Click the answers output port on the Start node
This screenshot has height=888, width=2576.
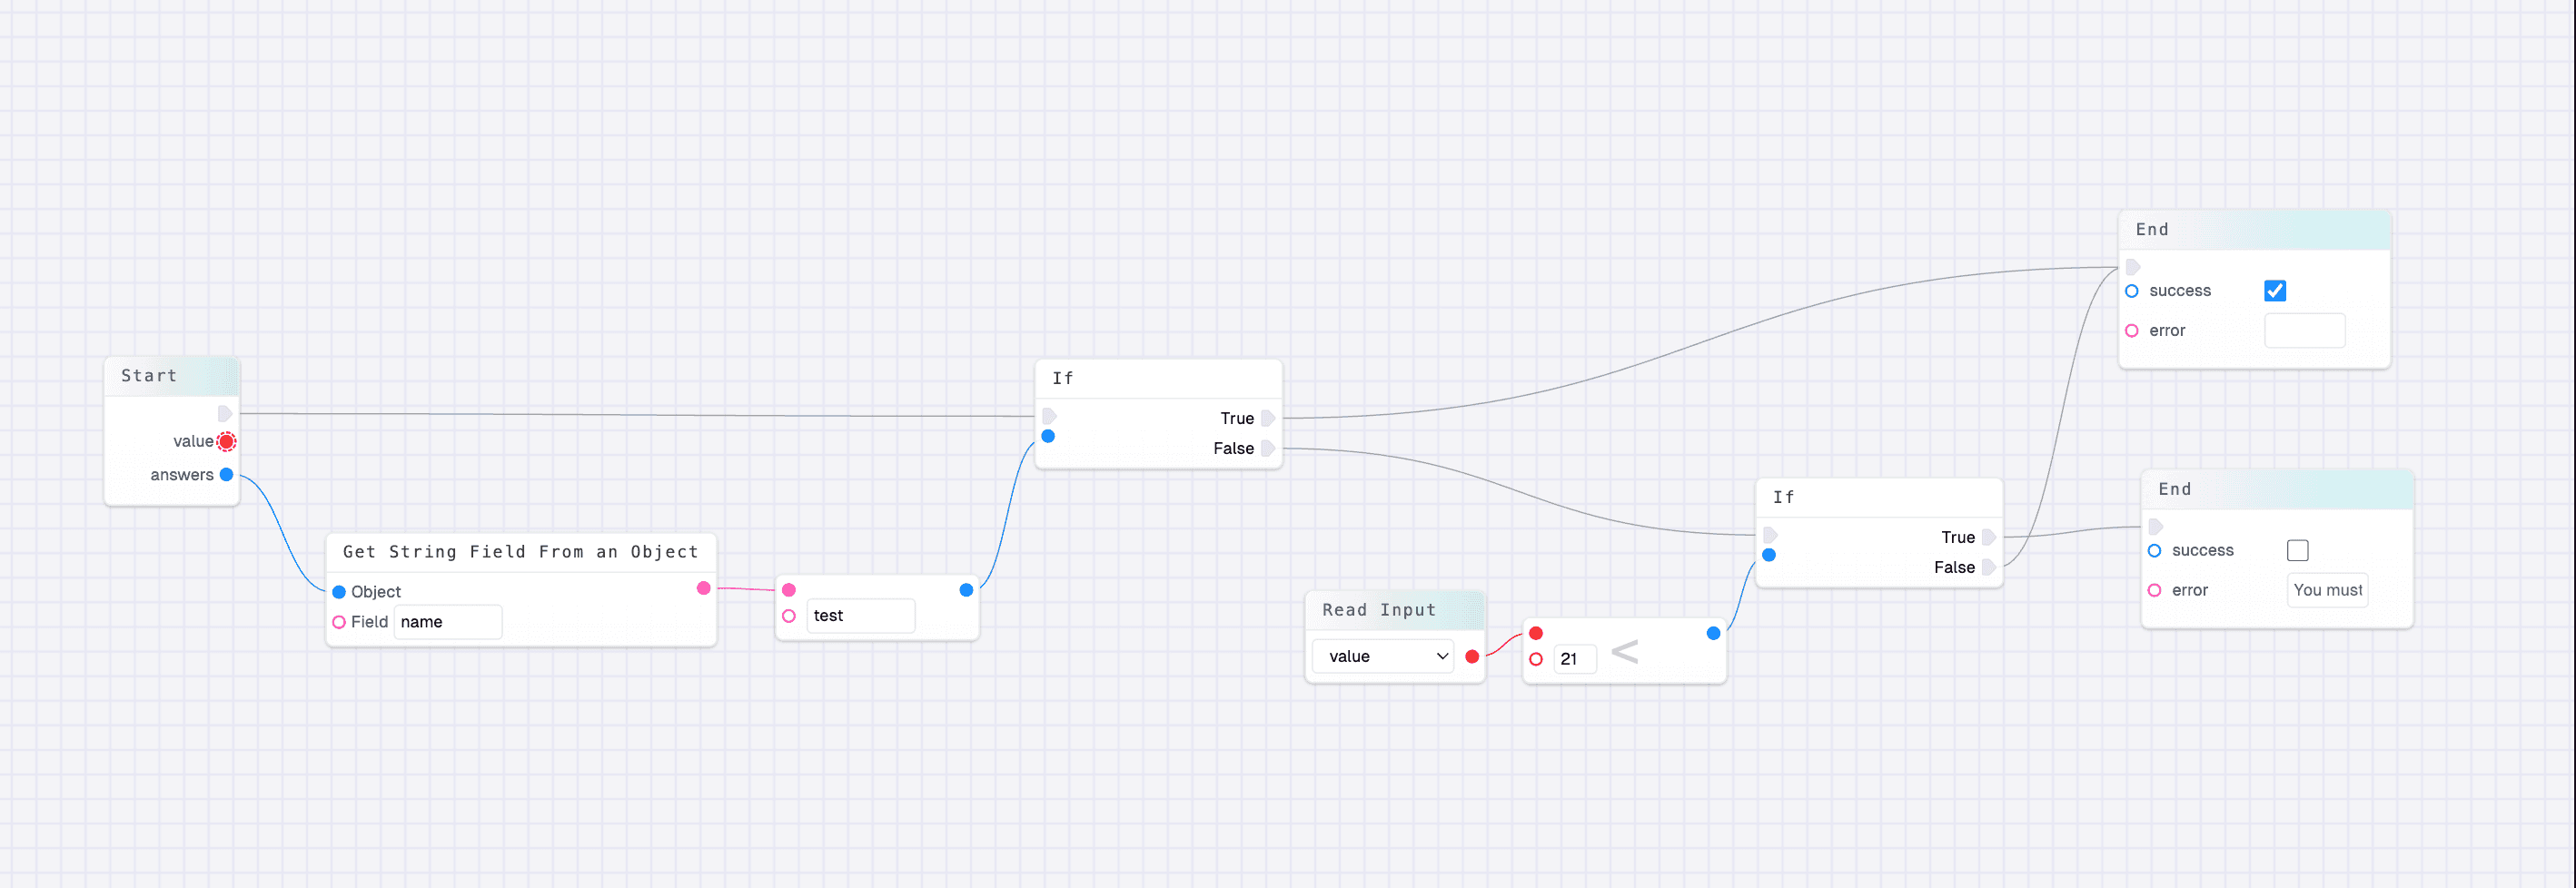point(226,475)
